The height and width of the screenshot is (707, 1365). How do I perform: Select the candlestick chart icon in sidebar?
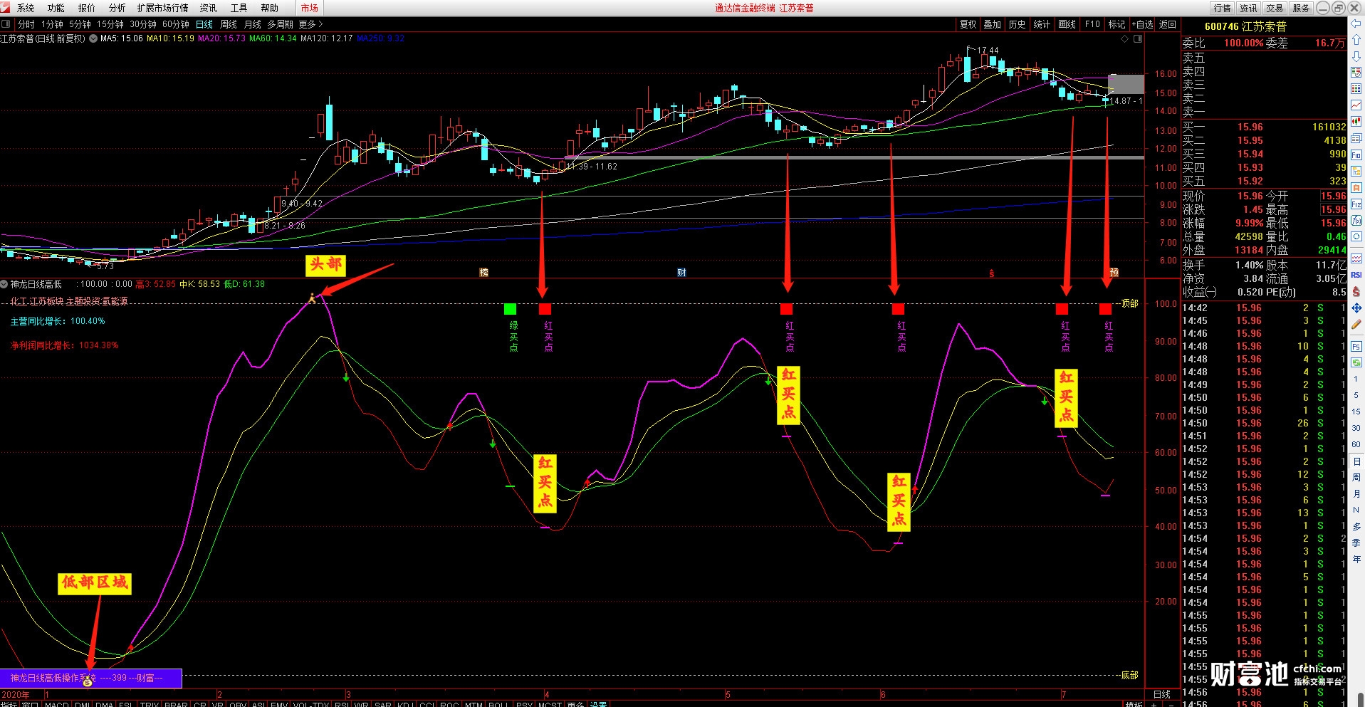[x=1356, y=122]
